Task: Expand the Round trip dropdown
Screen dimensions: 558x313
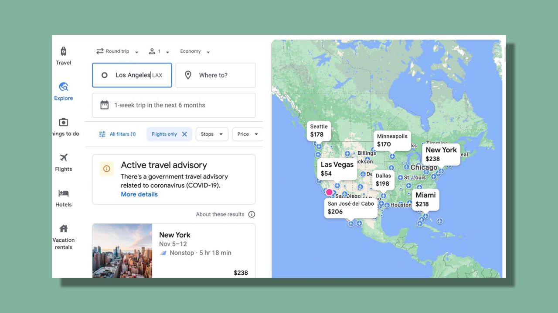Action: point(117,51)
